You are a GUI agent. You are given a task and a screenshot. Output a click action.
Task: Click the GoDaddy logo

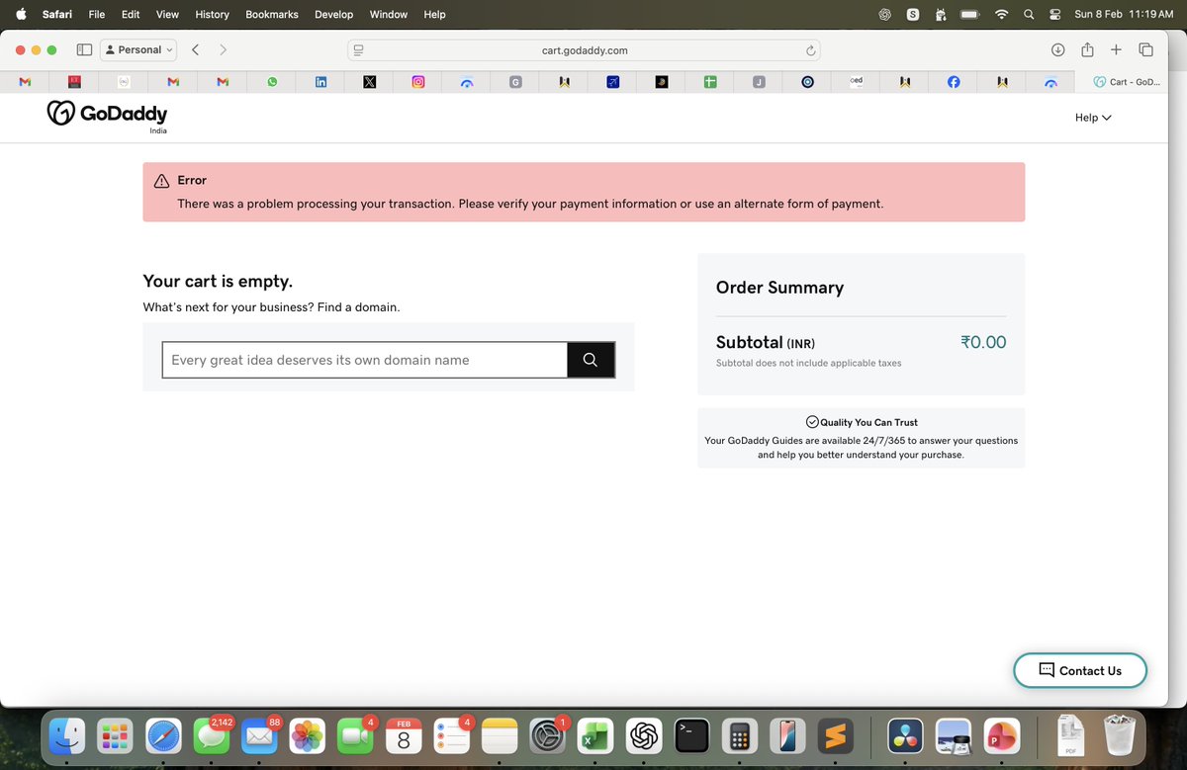pyautogui.click(x=104, y=114)
